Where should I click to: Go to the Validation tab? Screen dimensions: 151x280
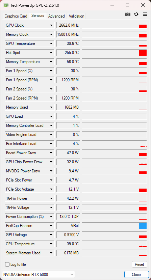76,16
